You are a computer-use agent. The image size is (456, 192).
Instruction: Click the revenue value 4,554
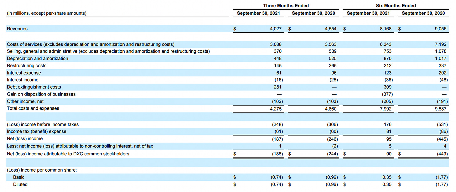(330, 29)
